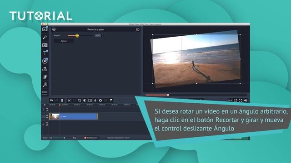This screenshot has height=163, width=291.
Task: Click the Delete trash icon
Action: [x=62, y=101]
